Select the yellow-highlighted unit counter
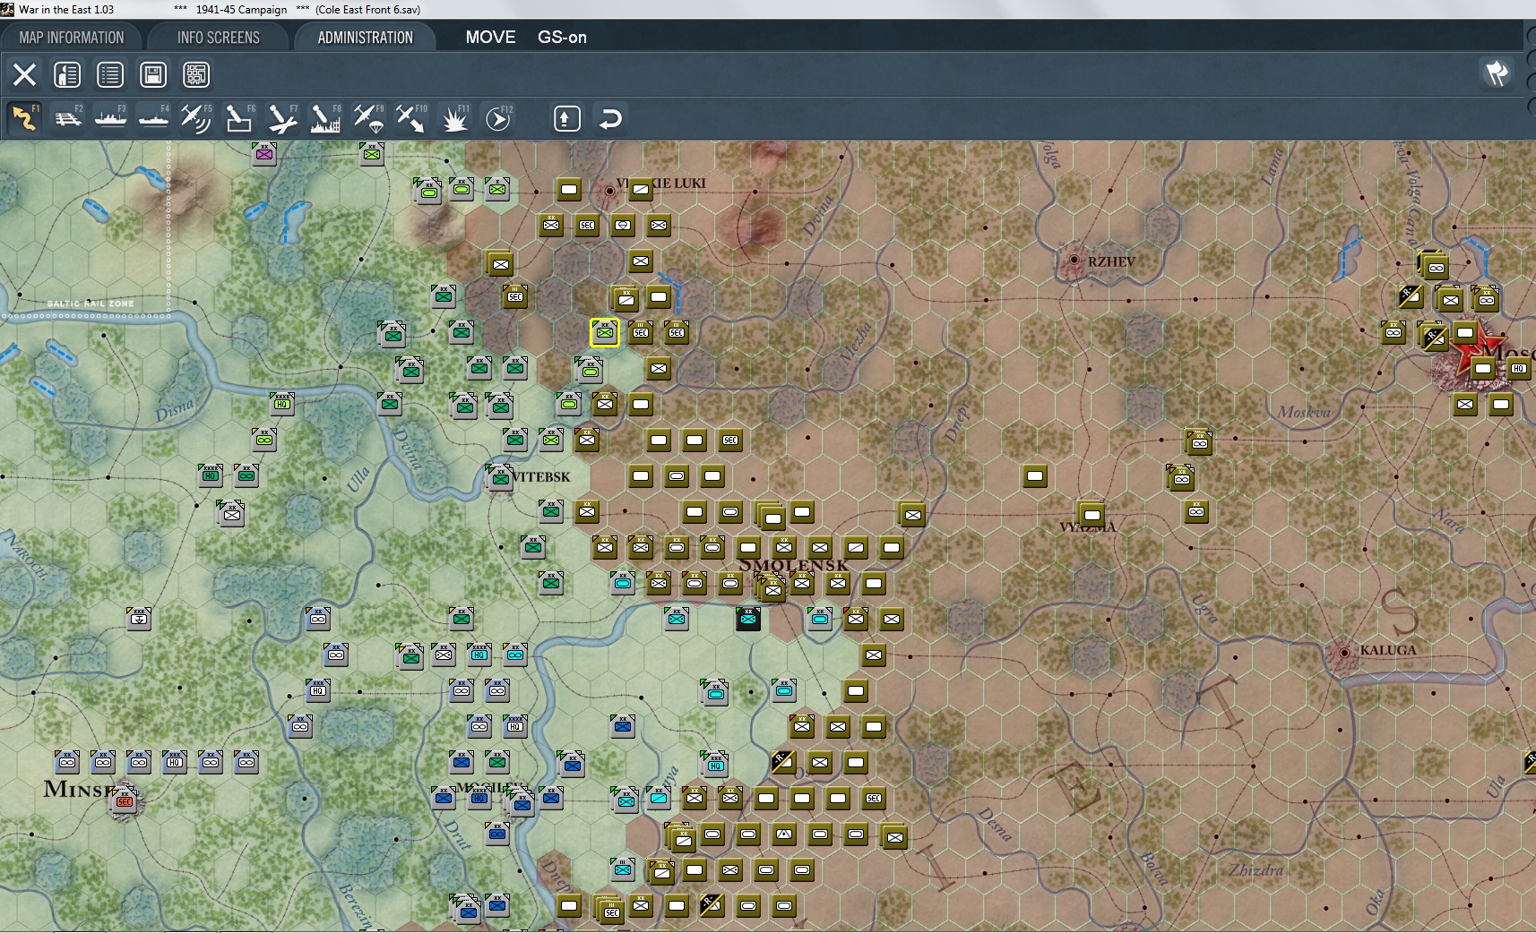 pyautogui.click(x=605, y=333)
